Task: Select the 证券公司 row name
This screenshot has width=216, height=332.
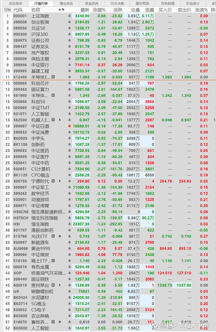Action: click(x=40, y=40)
